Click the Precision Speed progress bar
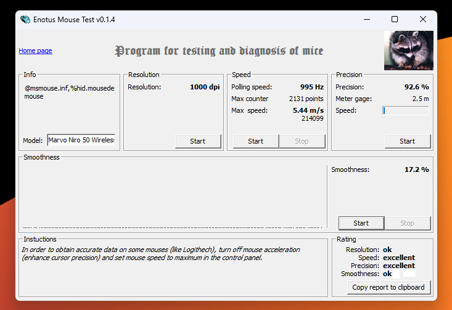452x310 pixels. (x=405, y=111)
